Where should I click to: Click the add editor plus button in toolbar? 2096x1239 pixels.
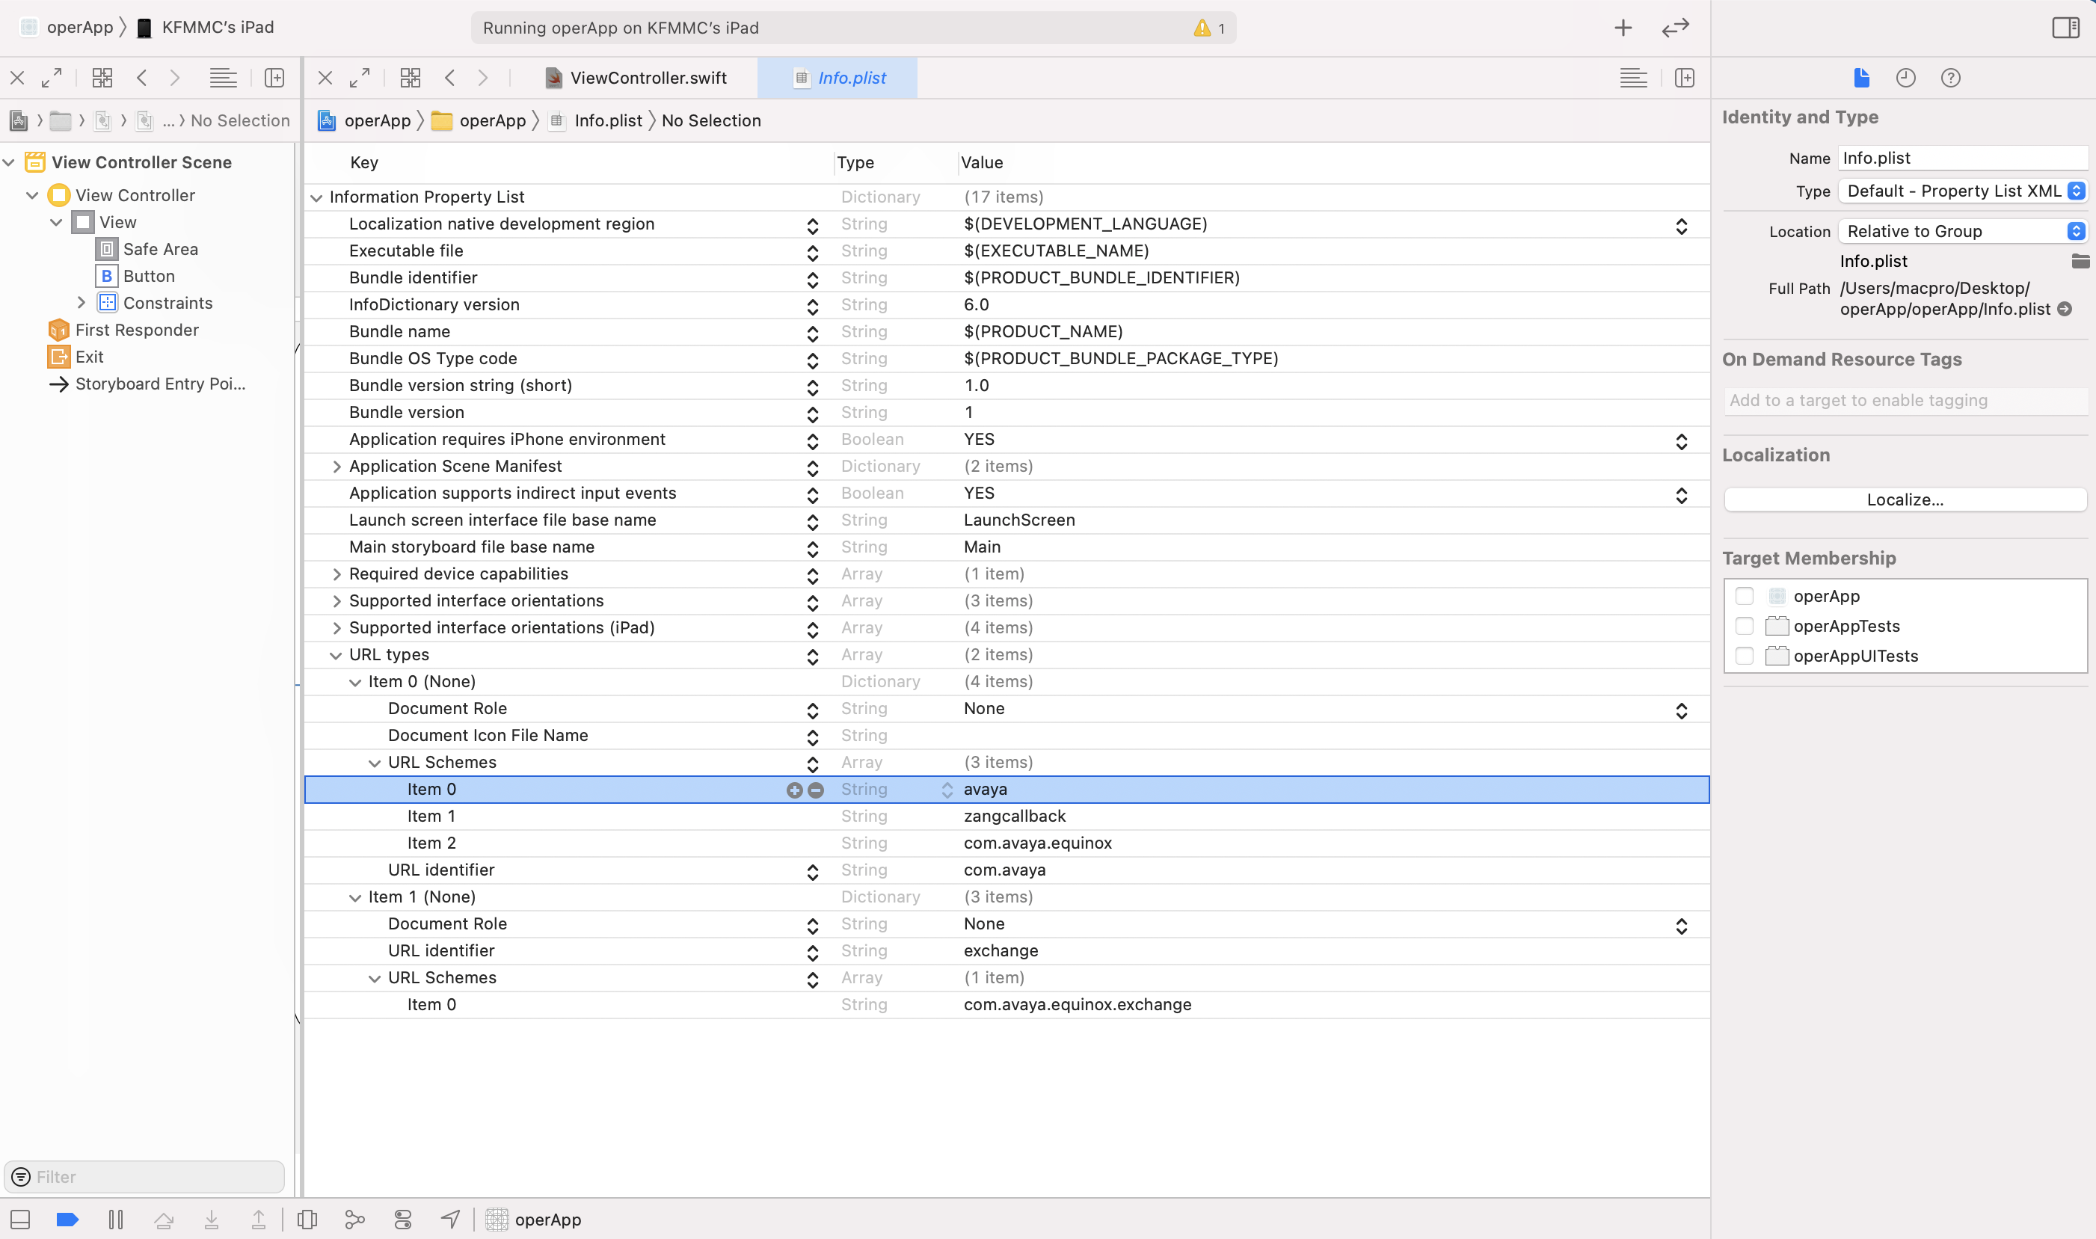(x=1623, y=28)
